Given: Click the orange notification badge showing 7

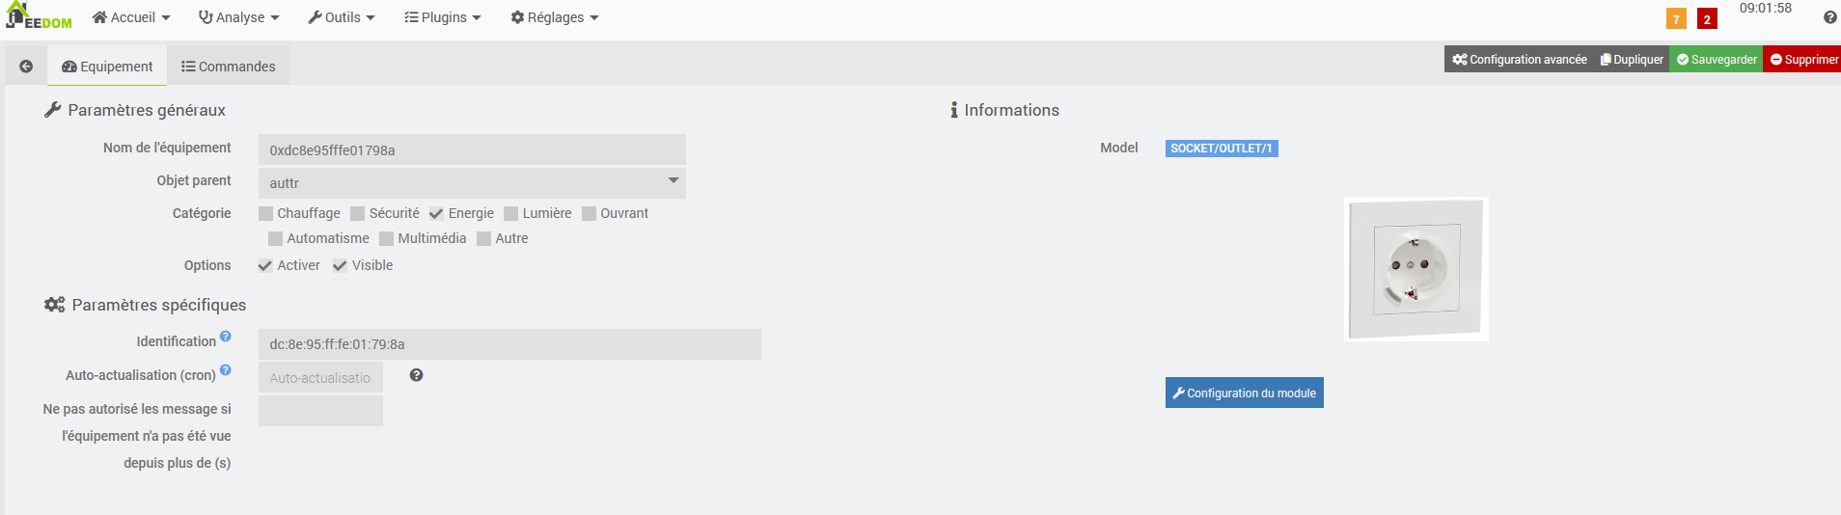Looking at the screenshot, I should click(1676, 19).
